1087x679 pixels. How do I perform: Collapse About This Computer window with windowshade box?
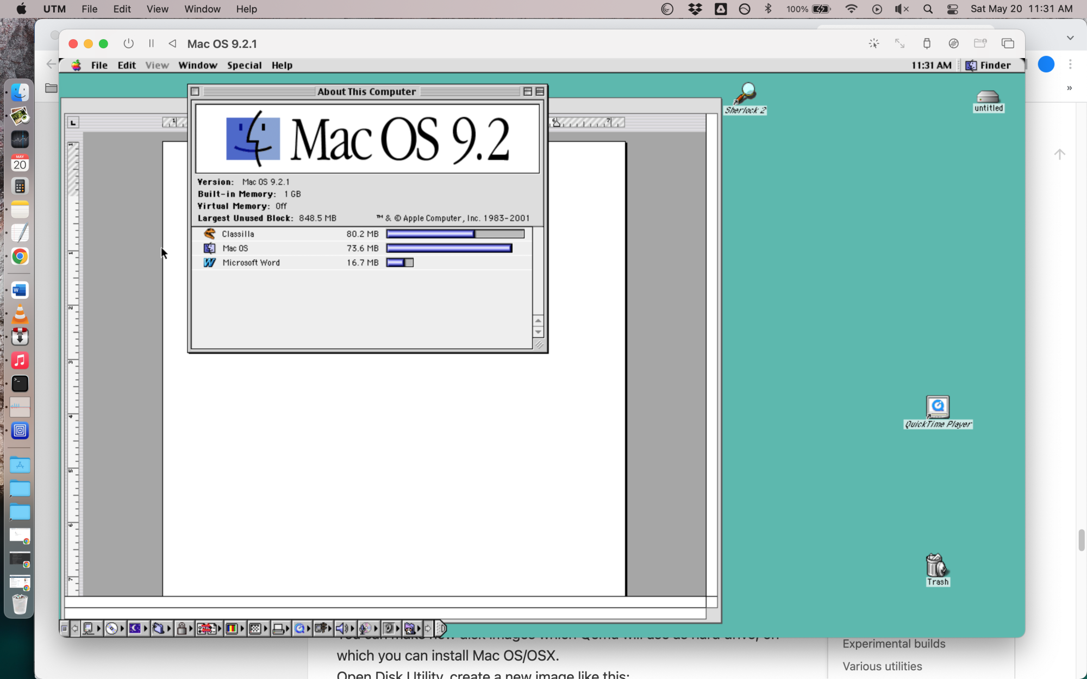(x=540, y=92)
